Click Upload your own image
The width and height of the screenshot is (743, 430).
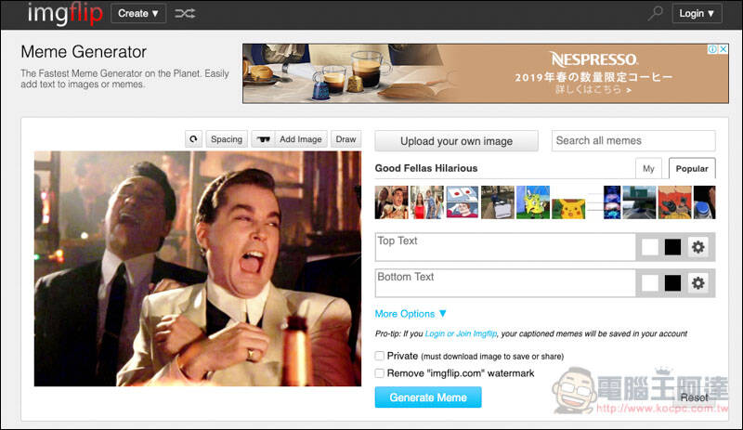pos(456,141)
